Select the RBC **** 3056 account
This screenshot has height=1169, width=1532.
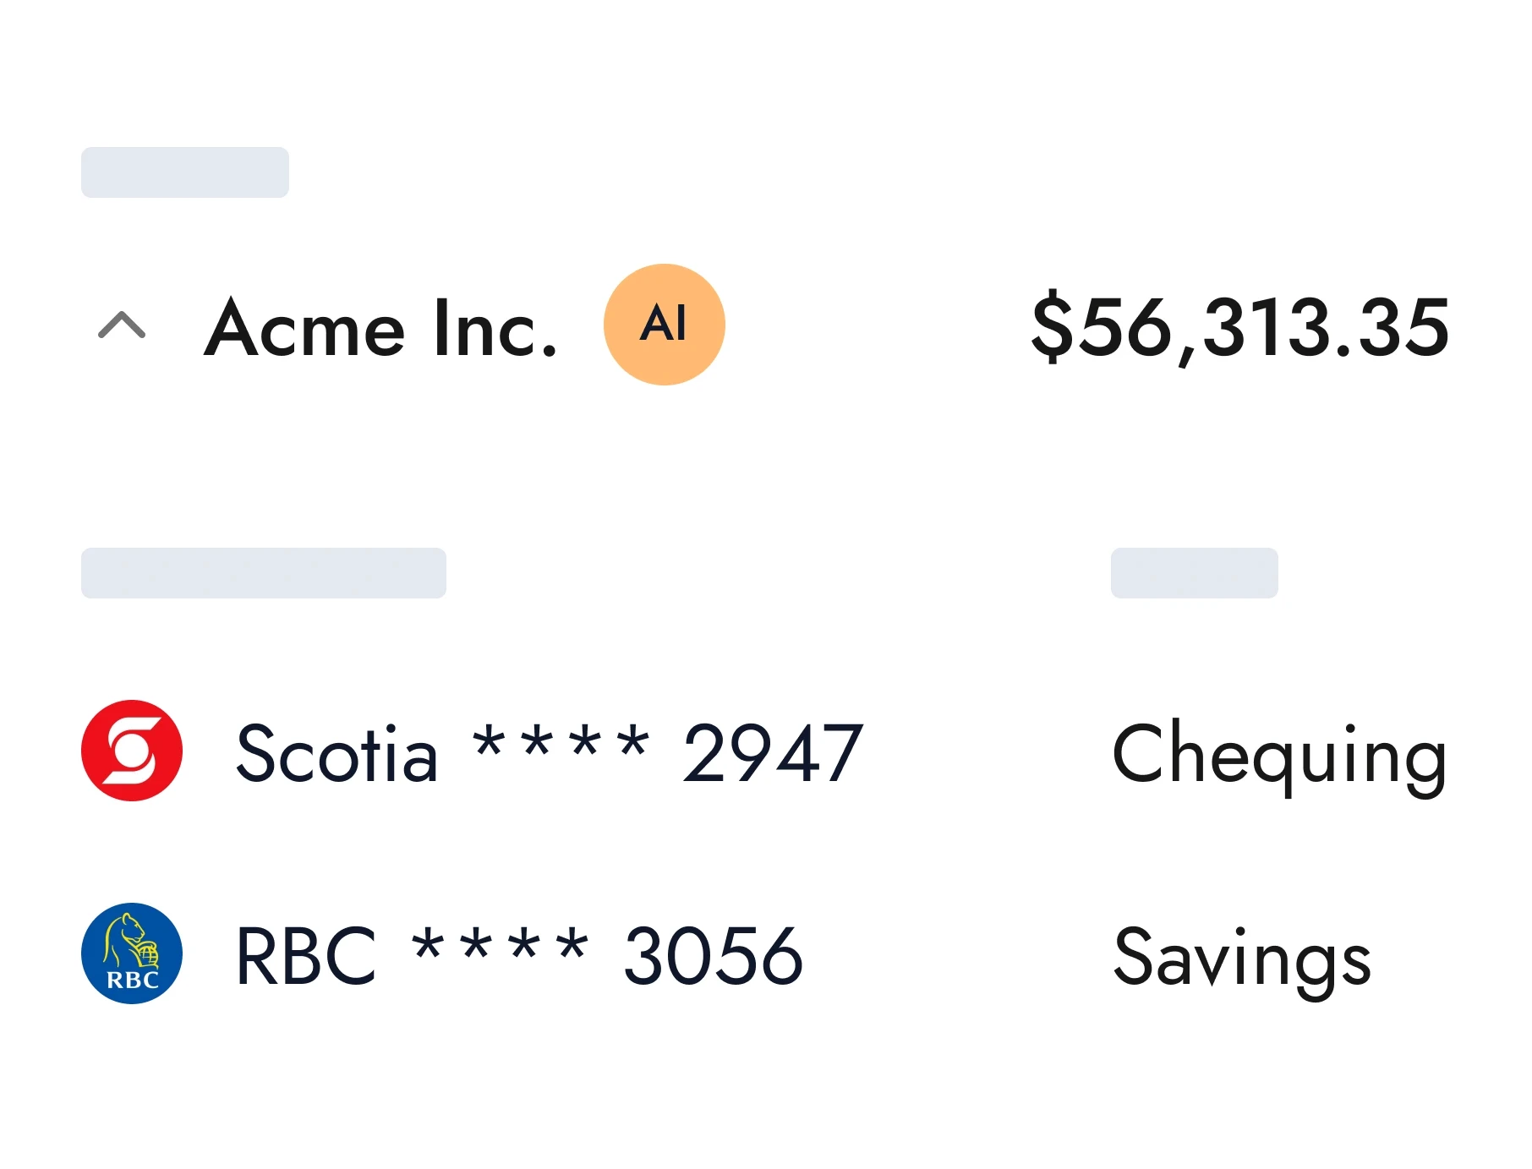[x=518, y=953]
